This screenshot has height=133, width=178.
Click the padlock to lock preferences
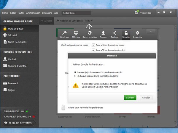[63, 108]
